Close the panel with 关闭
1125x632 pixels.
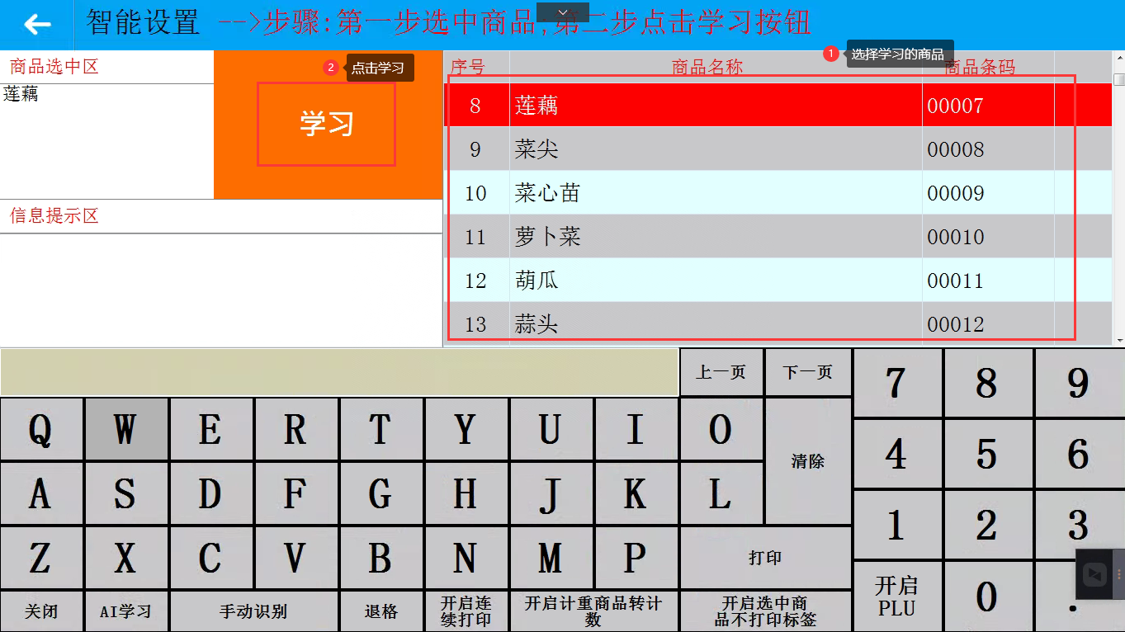[x=41, y=611]
